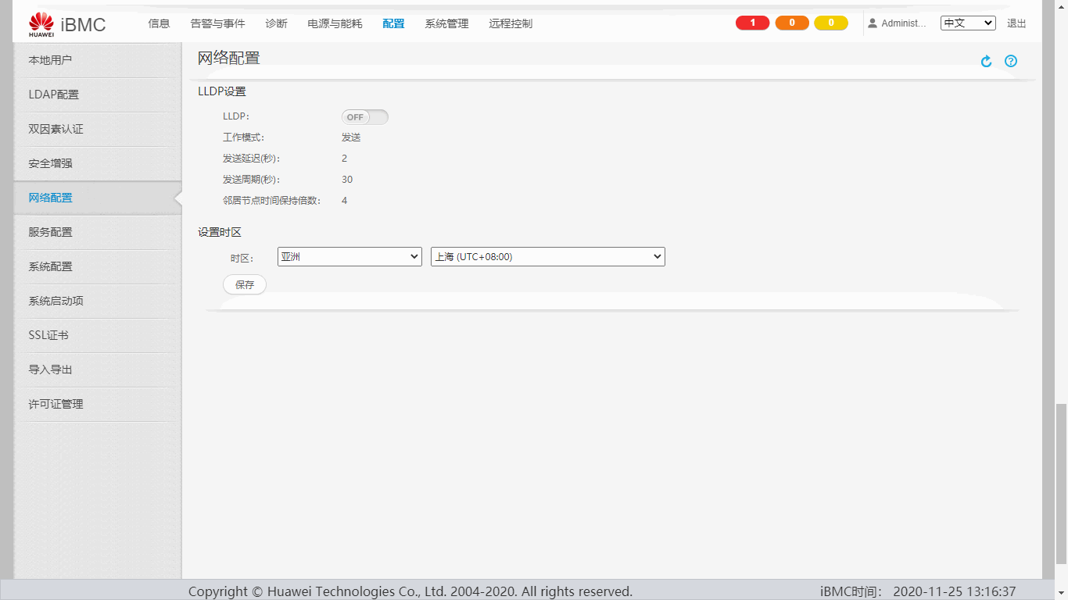Image resolution: width=1068 pixels, height=600 pixels.
Task: Click the 保存 button
Action: [244, 285]
